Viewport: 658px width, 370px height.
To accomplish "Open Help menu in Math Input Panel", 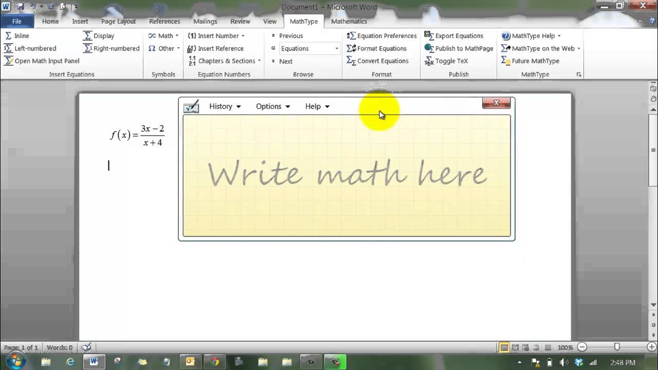I will tap(317, 106).
